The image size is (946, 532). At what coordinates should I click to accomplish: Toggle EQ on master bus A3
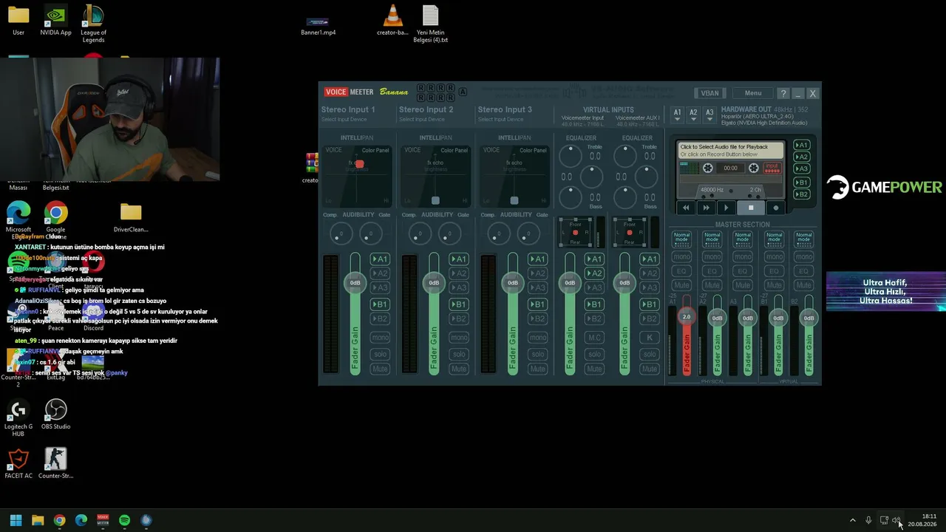743,271
